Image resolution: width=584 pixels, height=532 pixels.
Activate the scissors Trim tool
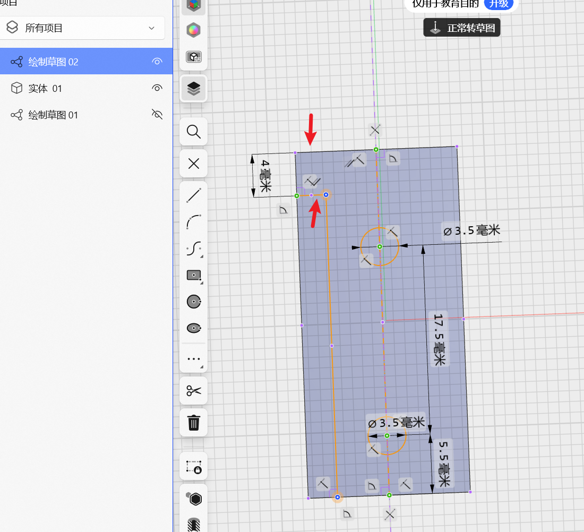click(194, 390)
